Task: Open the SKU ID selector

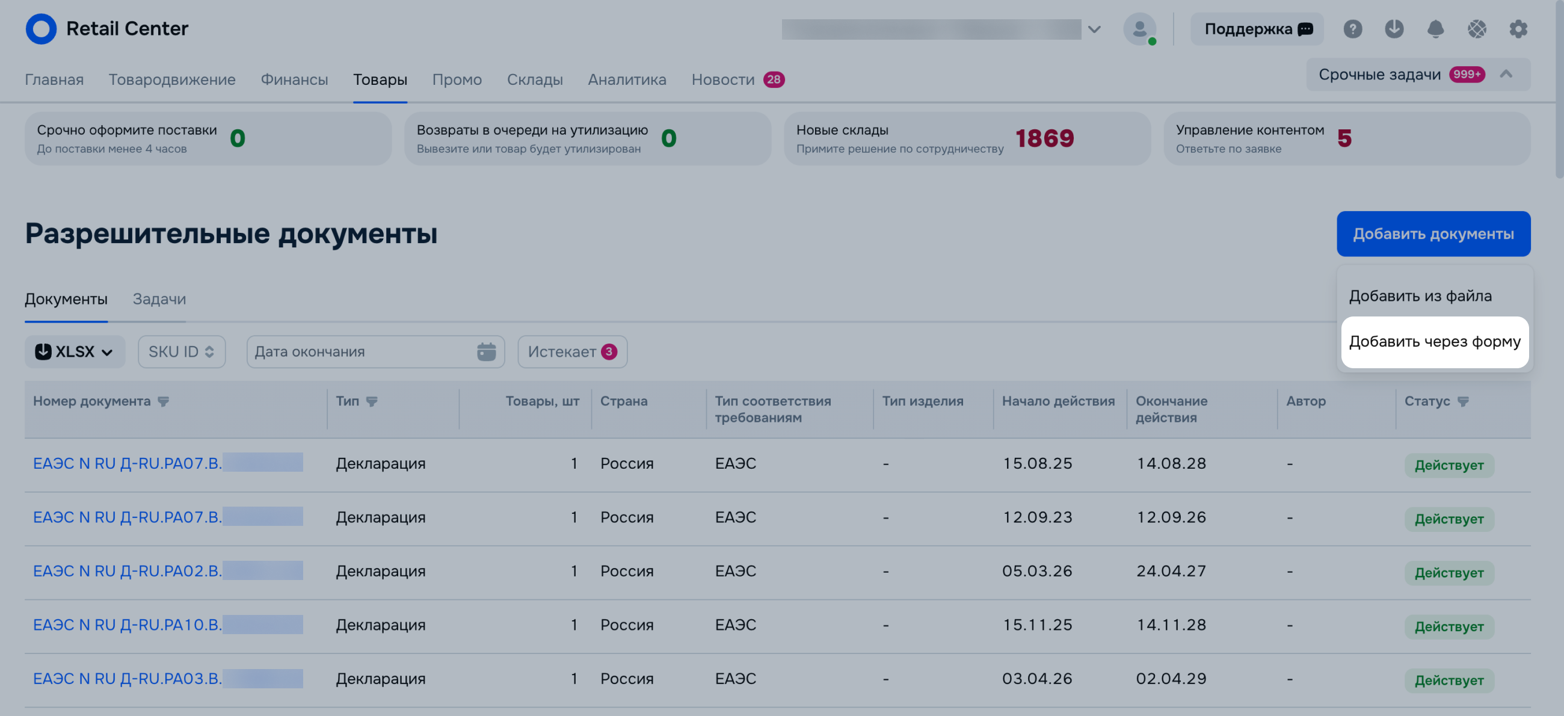Action: (x=182, y=351)
